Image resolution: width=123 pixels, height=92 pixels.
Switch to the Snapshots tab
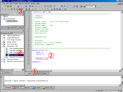(x=12, y=27)
